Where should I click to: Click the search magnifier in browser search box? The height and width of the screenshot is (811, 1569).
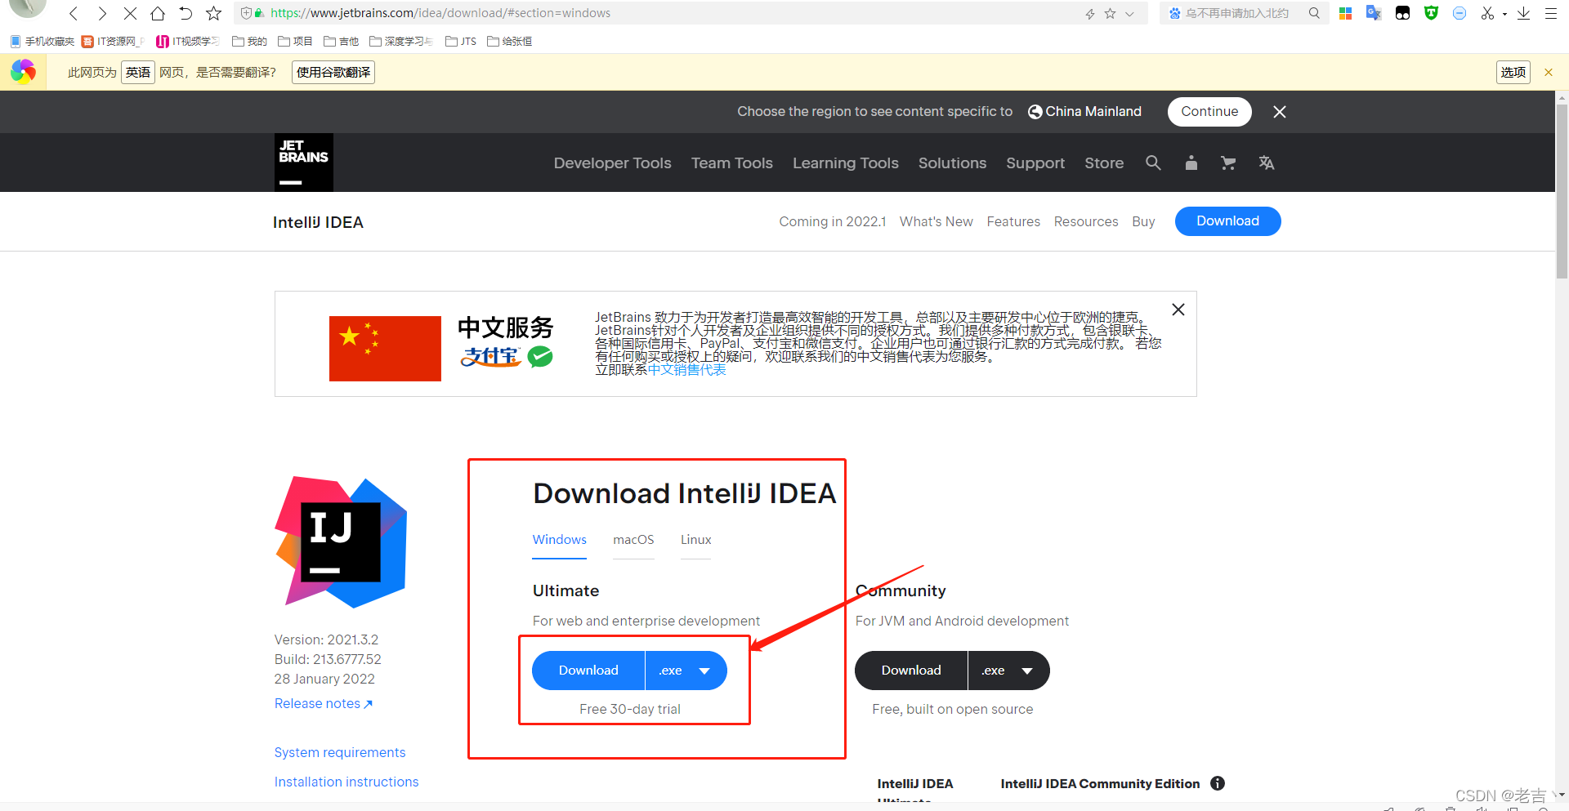click(x=1314, y=13)
